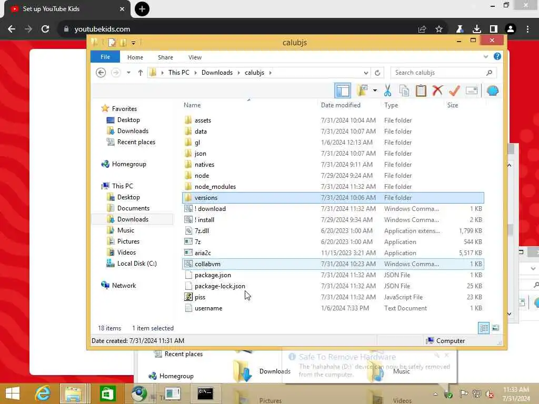Click the Rename toolbar icon
This screenshot has height=404, width=539.
click(x=471, y=90)
